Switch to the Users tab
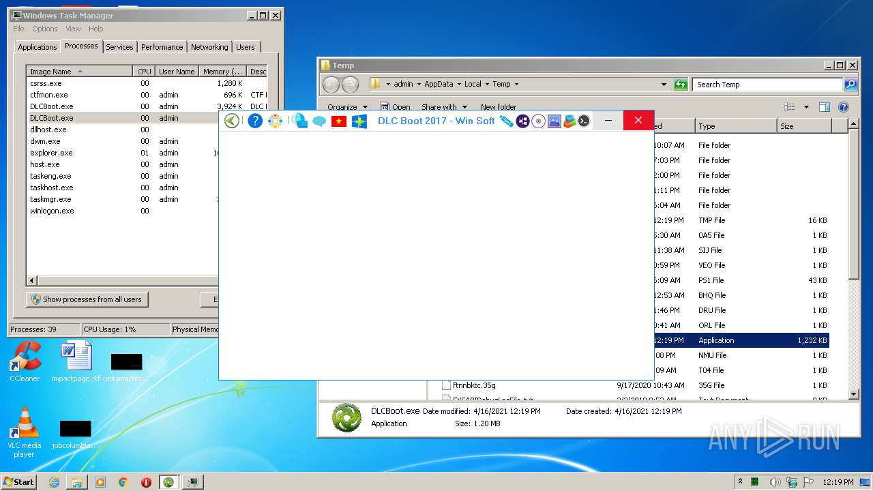Viewport: 873px width, 491px height. tap(246, 47)
